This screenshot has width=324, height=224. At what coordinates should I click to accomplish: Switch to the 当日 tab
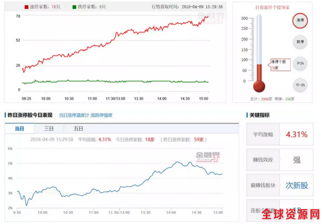click(19, 129)
